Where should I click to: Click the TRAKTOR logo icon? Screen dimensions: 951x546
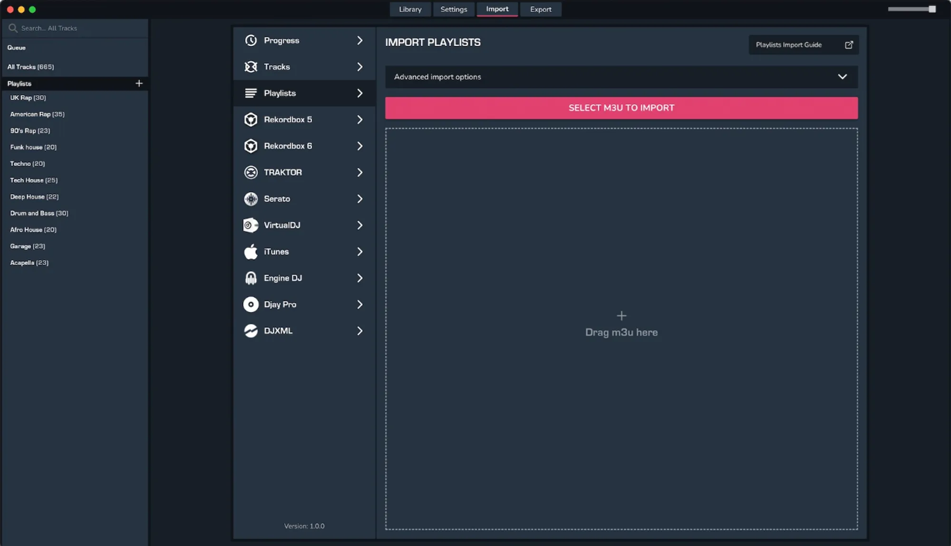tap(251, 172)
